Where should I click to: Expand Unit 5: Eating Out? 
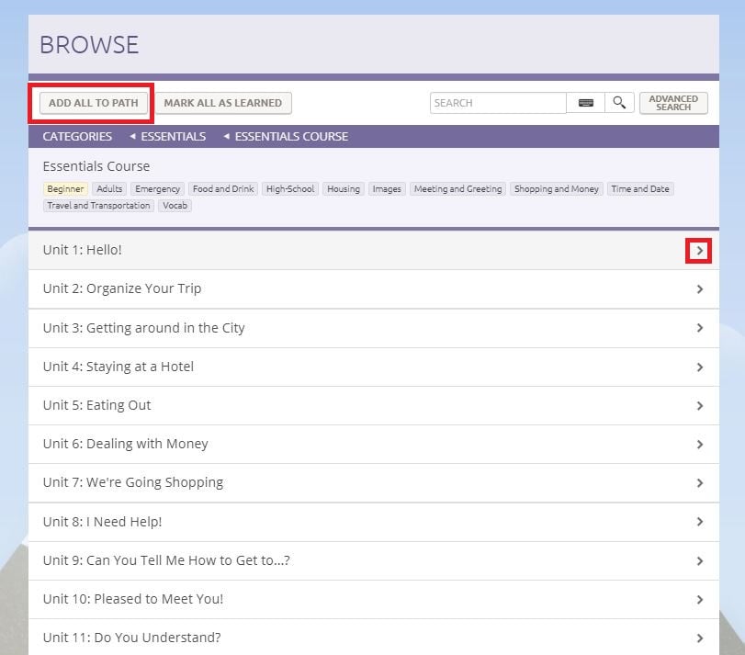tap(699, 405)
